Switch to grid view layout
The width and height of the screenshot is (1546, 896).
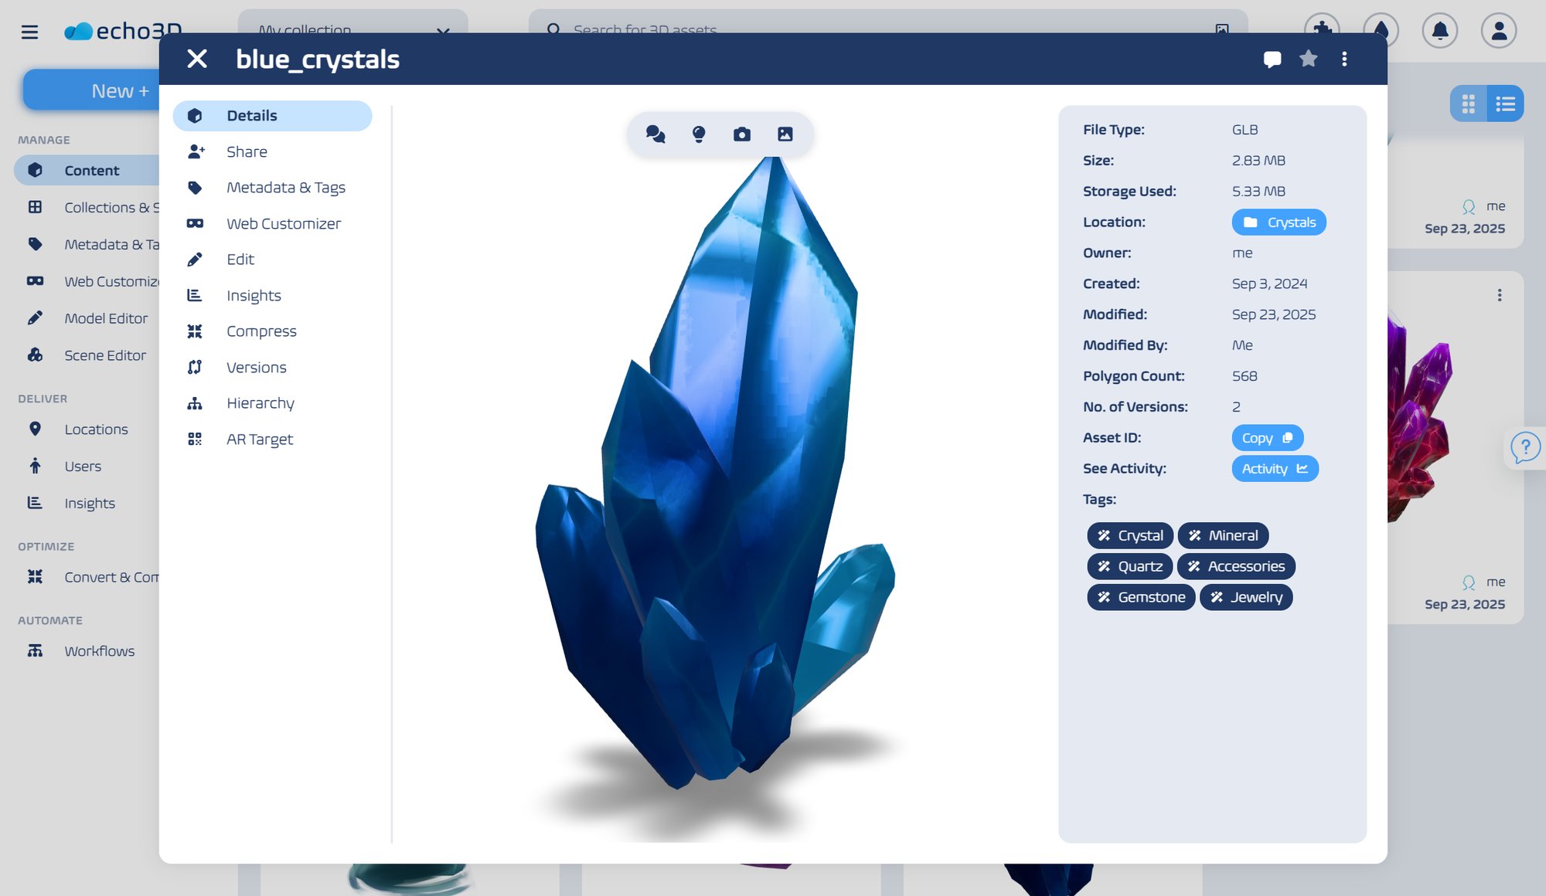[x=1468, y=104]
